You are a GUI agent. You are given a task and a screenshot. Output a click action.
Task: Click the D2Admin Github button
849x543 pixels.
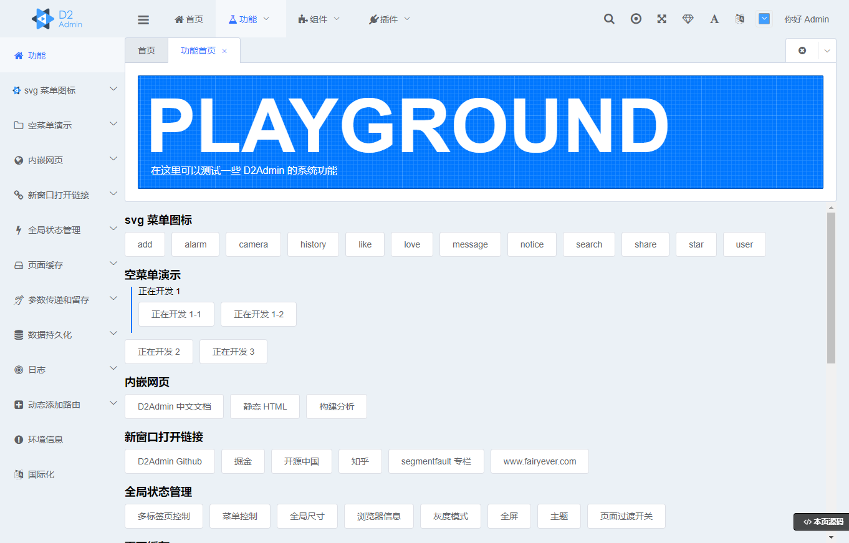coord(170,461)
